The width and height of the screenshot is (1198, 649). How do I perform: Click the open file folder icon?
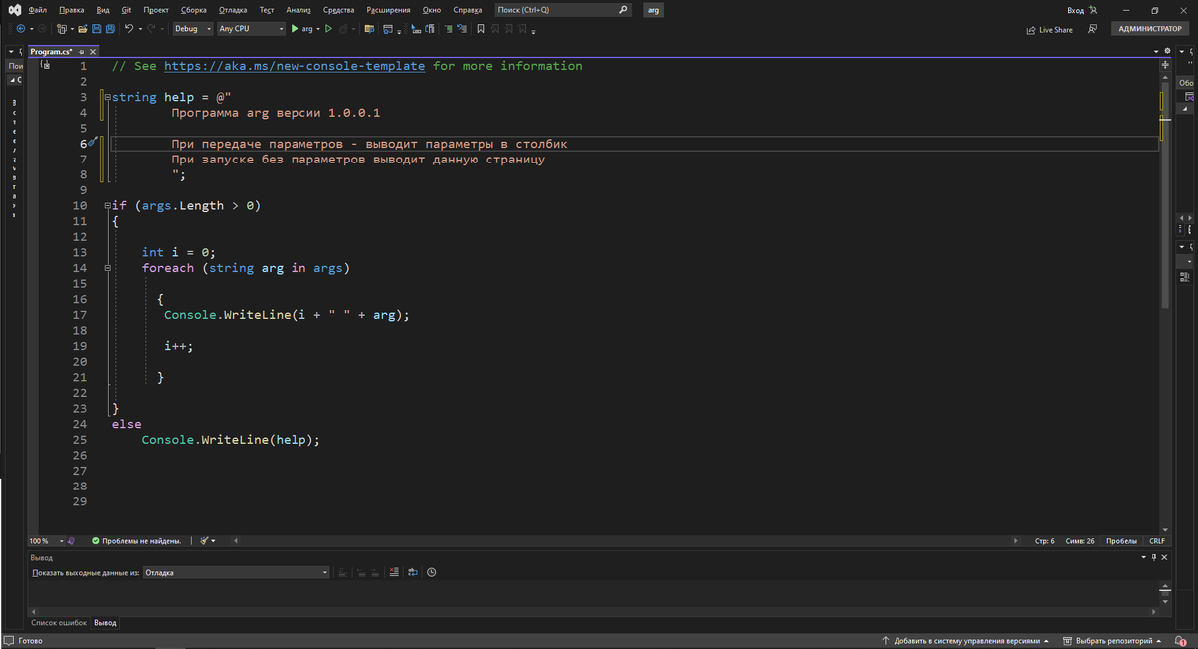(82, 29)
